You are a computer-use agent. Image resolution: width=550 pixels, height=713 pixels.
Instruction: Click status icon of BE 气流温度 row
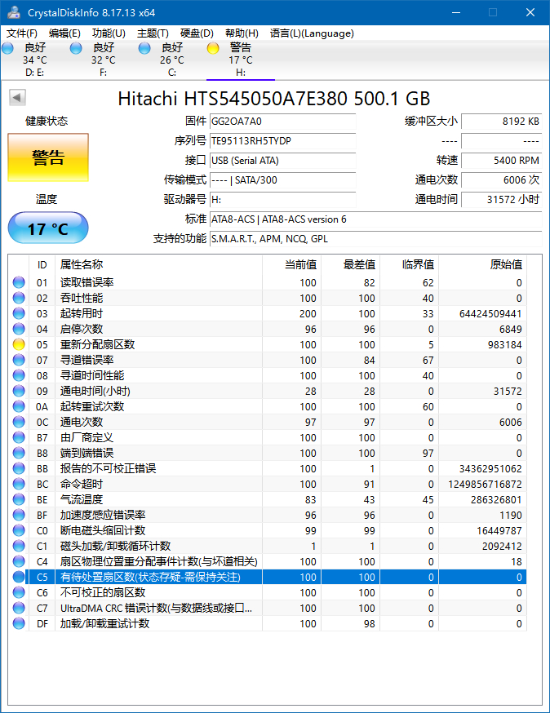pyautogui.click(x=19, y=499)
